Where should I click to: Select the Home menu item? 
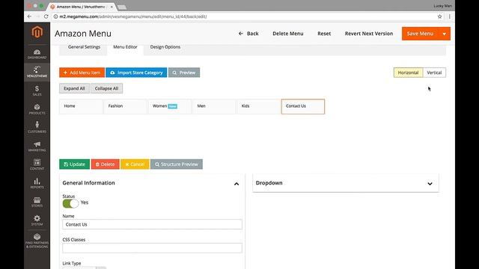pyautogui.click(x=81, y=106)
